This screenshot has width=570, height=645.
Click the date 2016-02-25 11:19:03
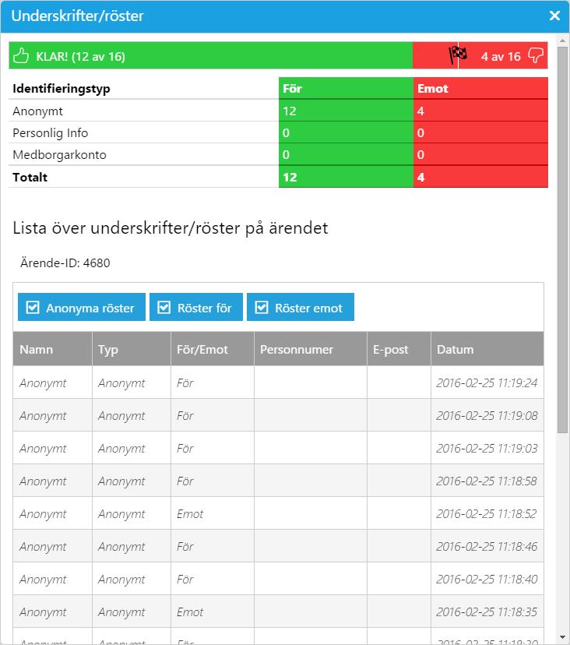[487, 449]
